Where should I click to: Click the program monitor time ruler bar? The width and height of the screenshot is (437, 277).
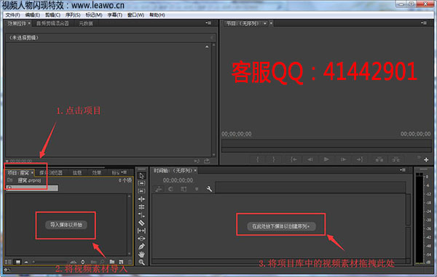pyautogui.click(x=326, y=143)
